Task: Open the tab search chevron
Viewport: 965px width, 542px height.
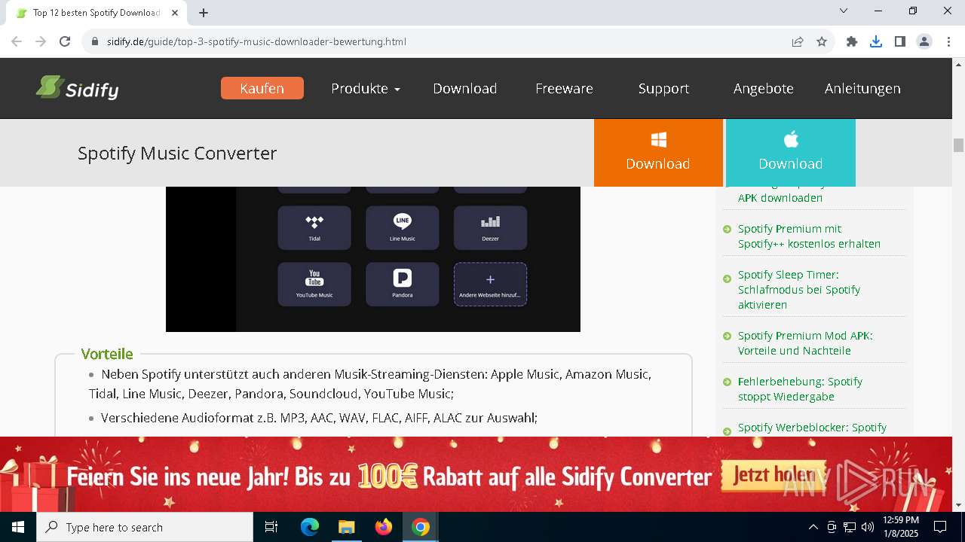Action: pos(844,11)
